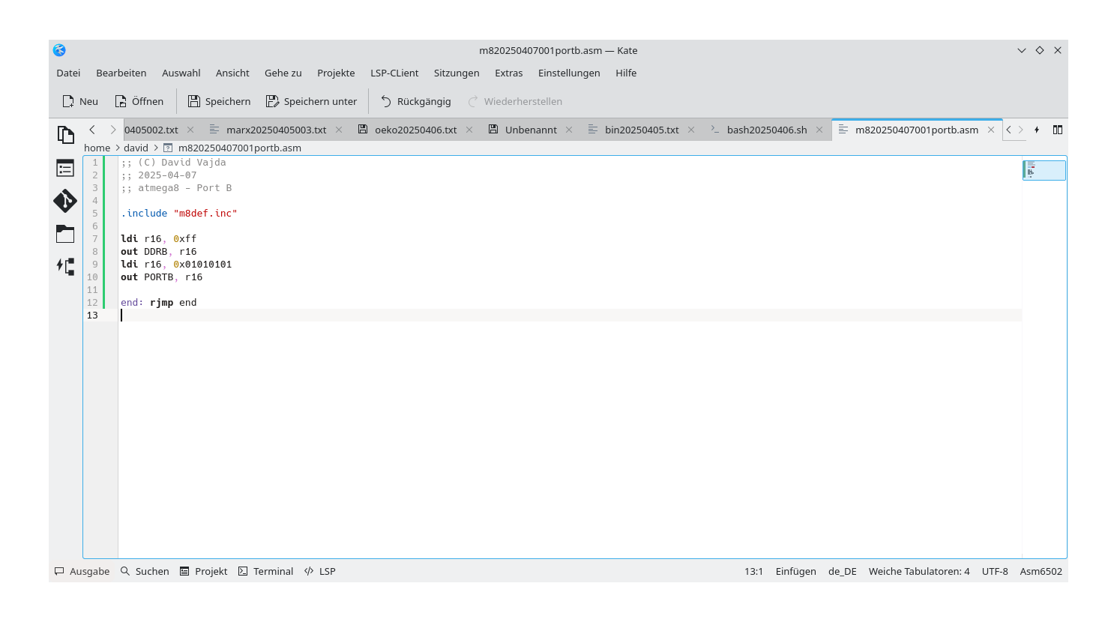Toggle the Suchen search panel
Viewport: 1117px width, 640px height.
(145, 571)
